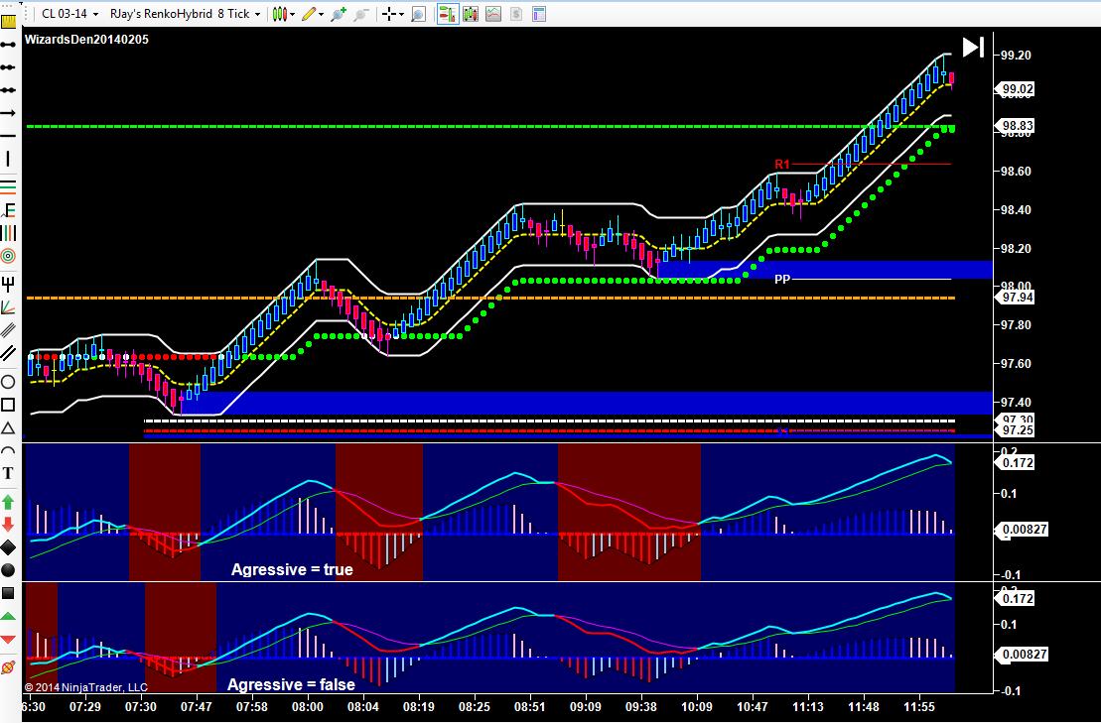Screen dimensions: 1101x723
Task: Select the ruler tool in the sidebar
Action: pos(8,21)
